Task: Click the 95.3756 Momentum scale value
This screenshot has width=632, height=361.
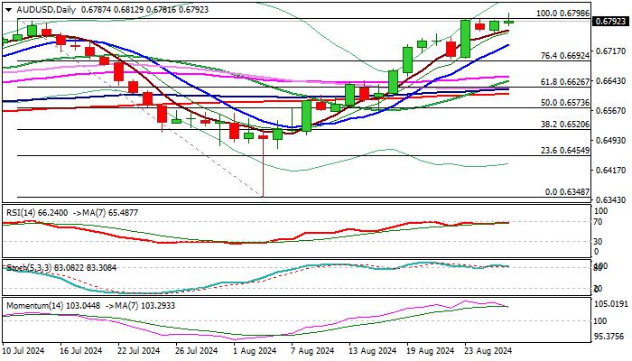Action: 609,336
